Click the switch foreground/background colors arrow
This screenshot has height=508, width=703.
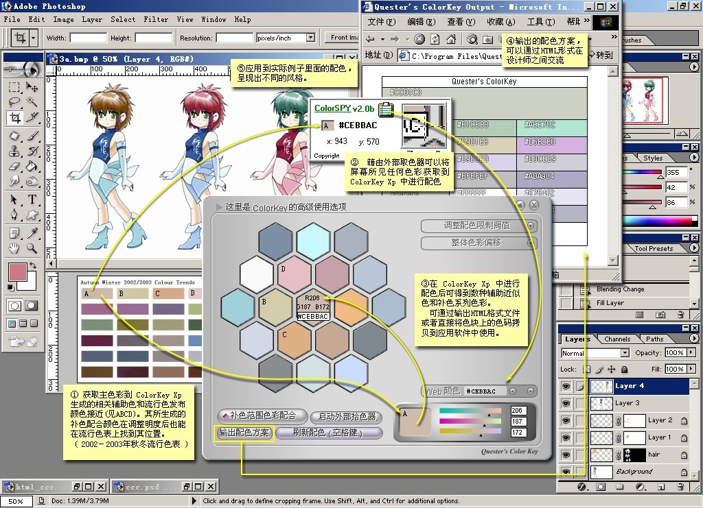coord(32,266)
